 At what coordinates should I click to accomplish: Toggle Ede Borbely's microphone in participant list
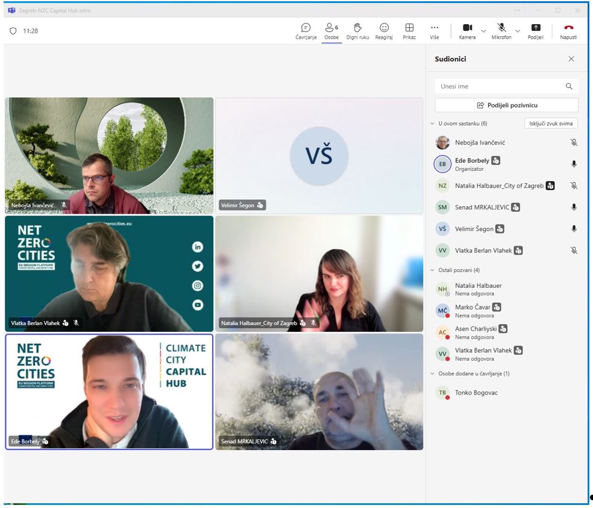(574, 164)
